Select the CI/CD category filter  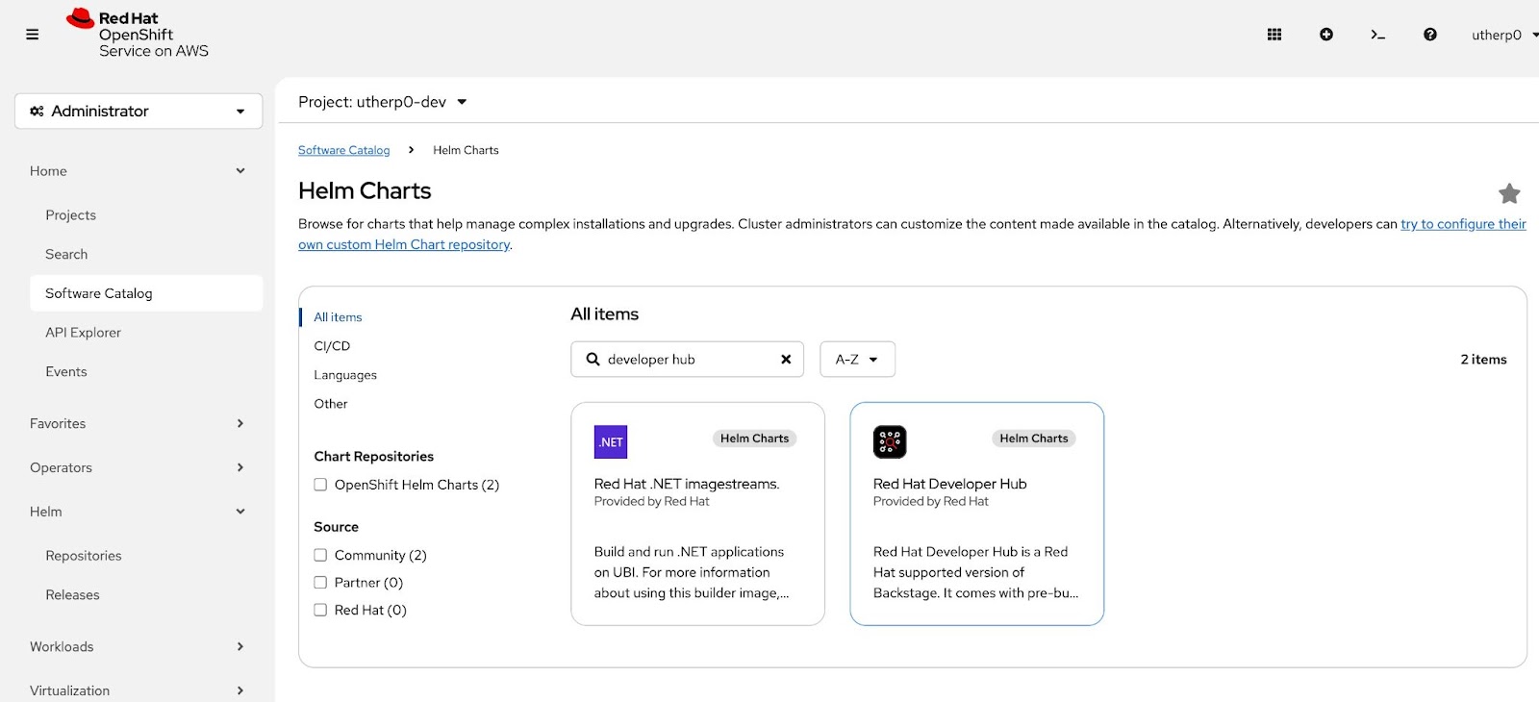coord(332,346)
